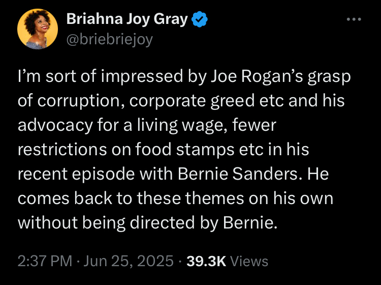The height and width of the screenshot is (285, 381).
Task: Click the 39.3K view count number
Action: click(x=207, y=261)
